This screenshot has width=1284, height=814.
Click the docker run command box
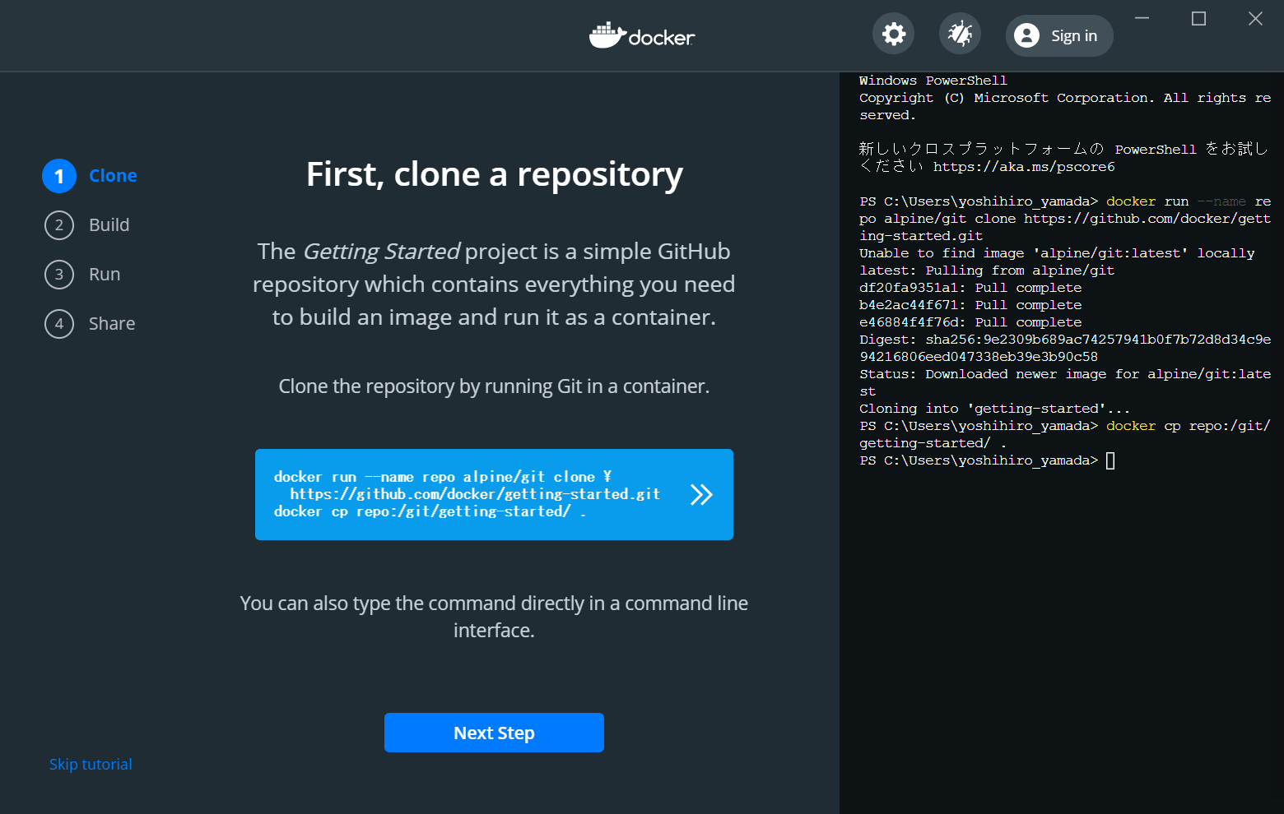[494, 494]
